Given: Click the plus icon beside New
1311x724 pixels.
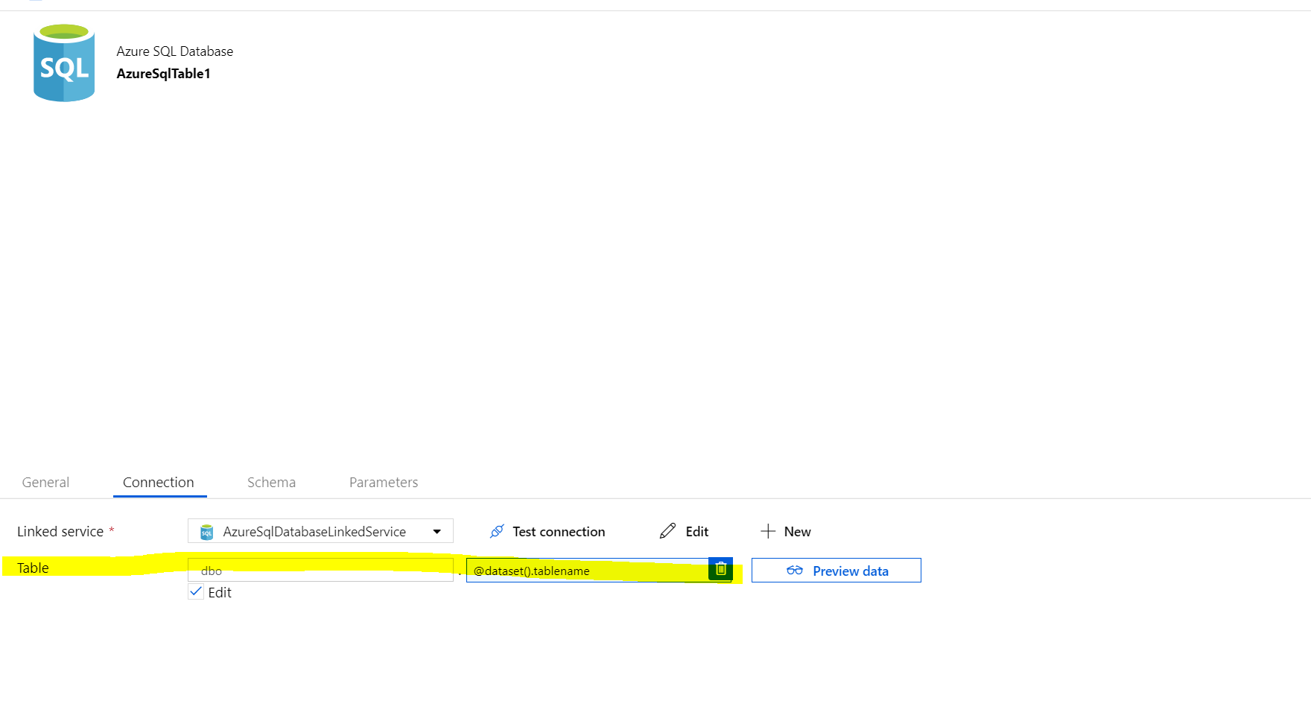Looking at the screenshot, I should click(x=768, y=531).
